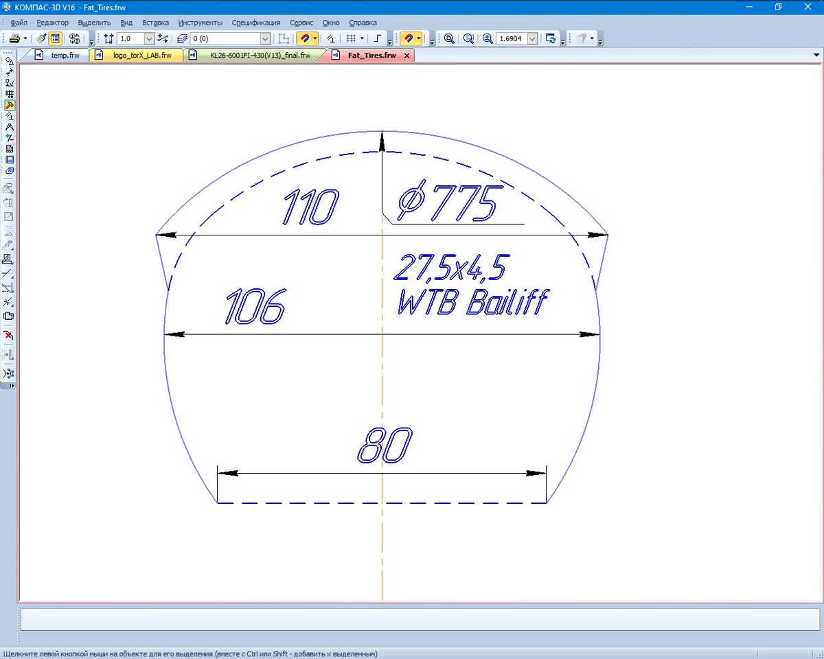Open the Выделить menu

94,23
